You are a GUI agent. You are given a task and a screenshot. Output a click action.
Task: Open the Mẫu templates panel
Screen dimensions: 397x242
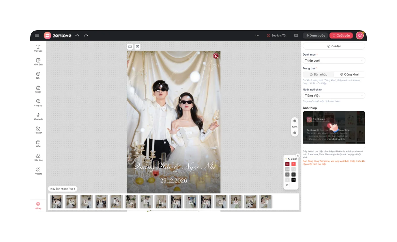[x=38, y=144]
